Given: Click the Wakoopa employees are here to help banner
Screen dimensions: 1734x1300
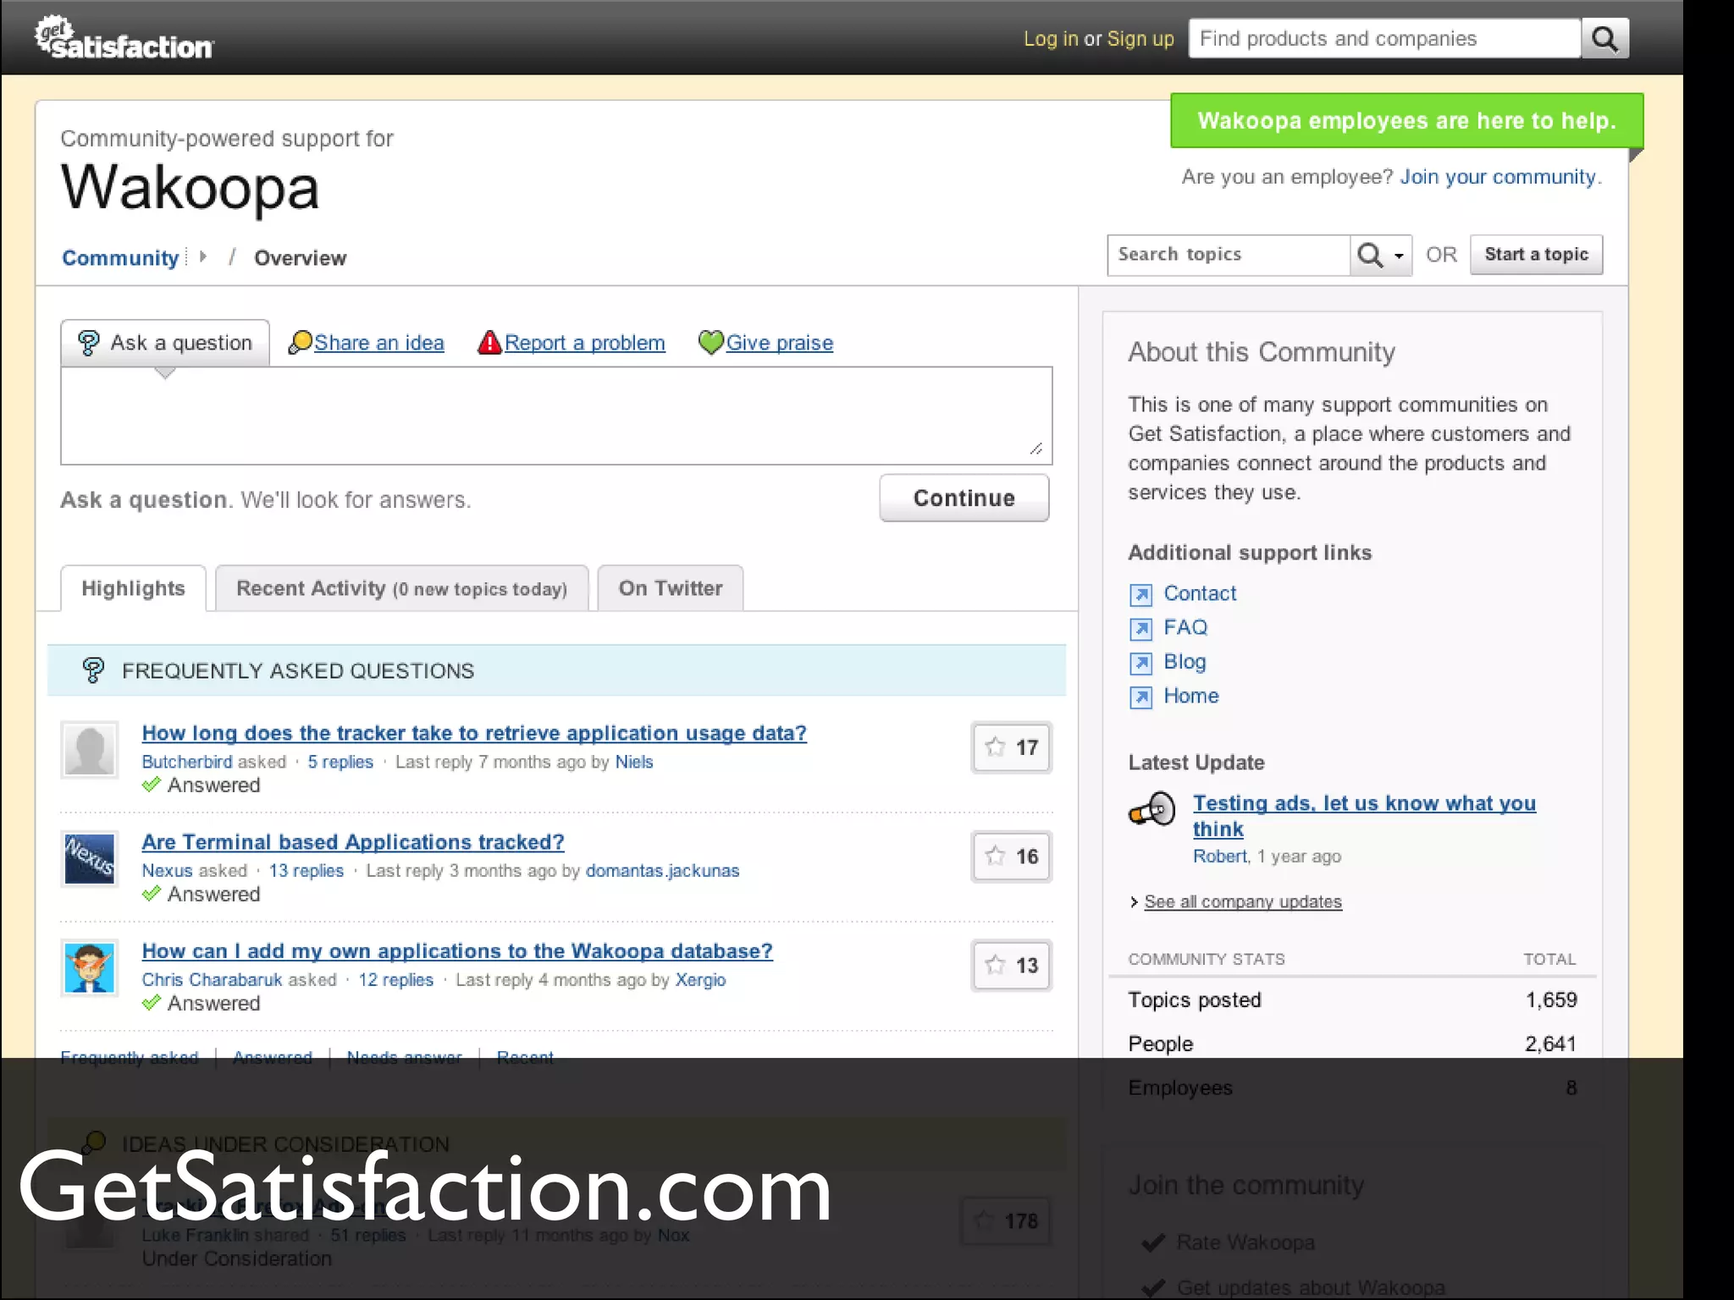Looking at the screenshot, I should click(x=1406, y=121).
